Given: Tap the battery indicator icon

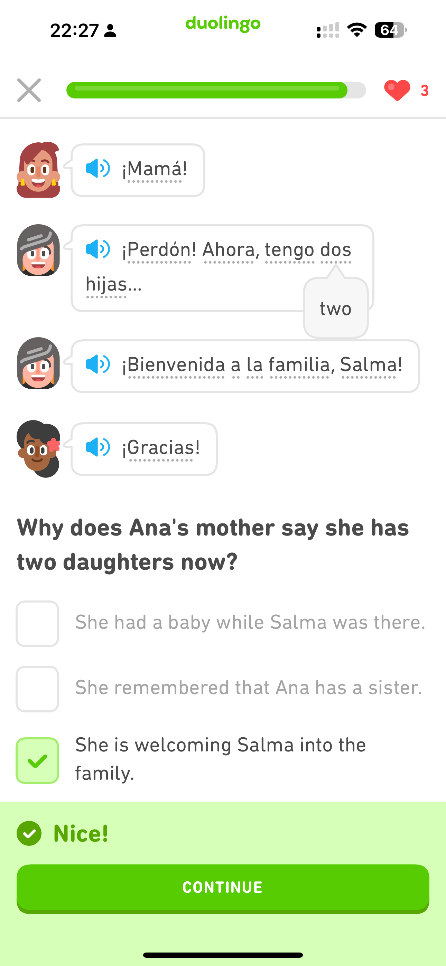Looking at the screenshot, I should [390, 30].
